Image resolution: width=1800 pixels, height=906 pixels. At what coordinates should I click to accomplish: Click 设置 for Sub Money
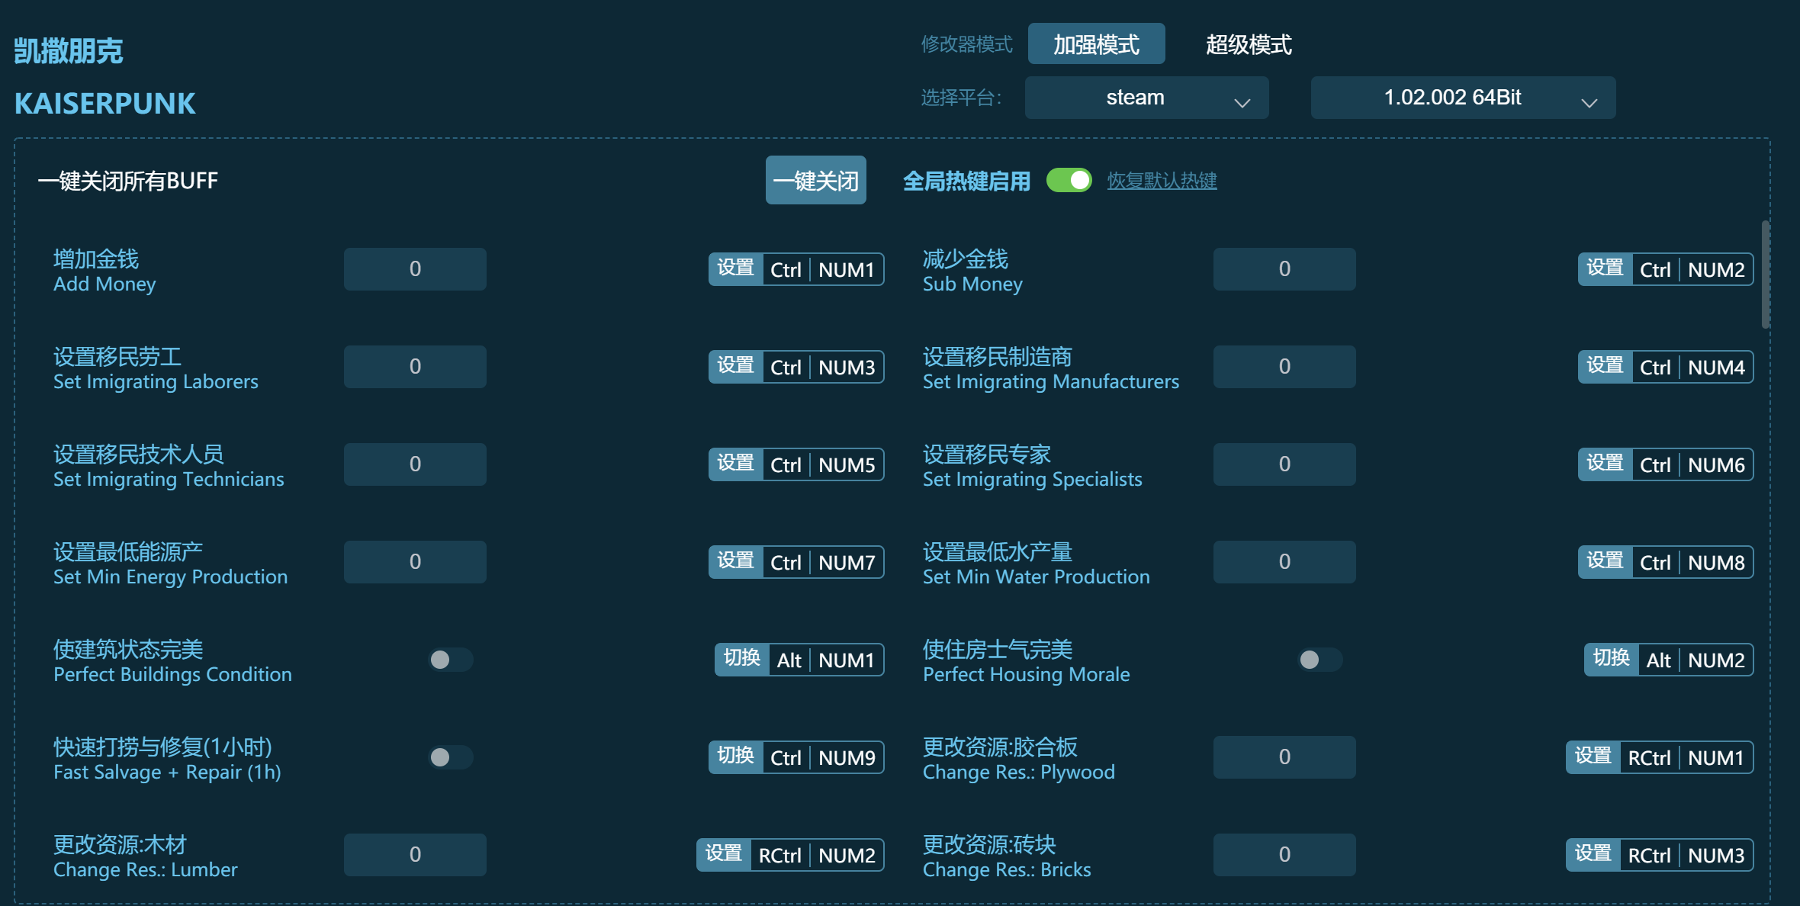[1604, 268]
